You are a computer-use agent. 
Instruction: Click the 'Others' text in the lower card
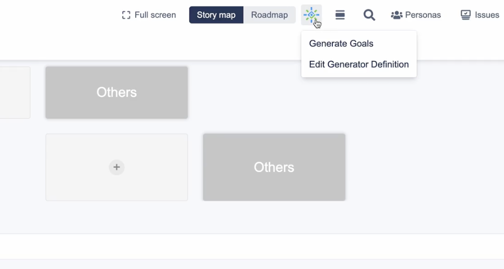click(x=274, y=167)
